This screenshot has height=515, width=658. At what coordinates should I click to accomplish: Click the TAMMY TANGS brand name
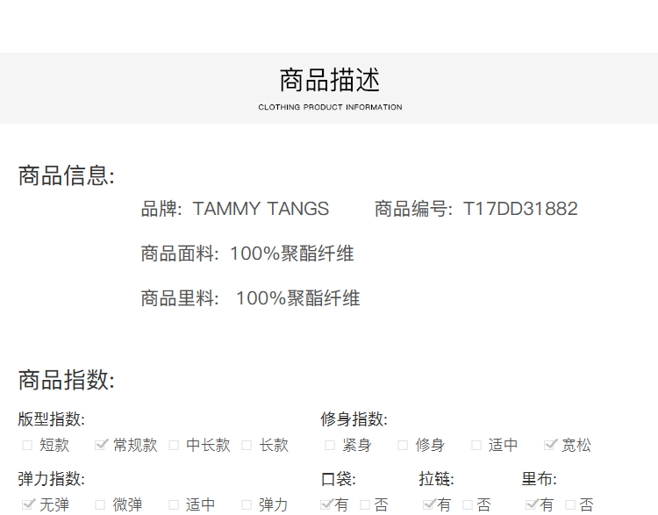click(261, 209)
